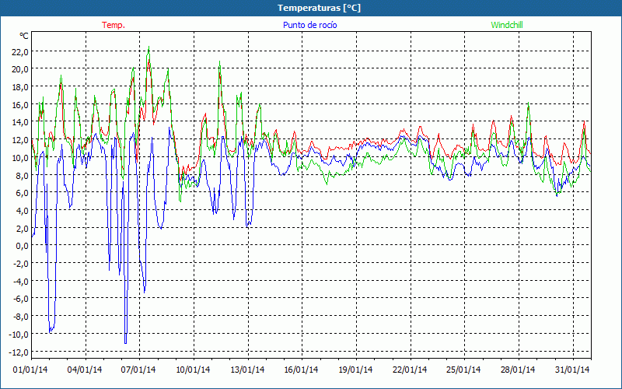Click the -2,0 y-axis value

point(21,264)
